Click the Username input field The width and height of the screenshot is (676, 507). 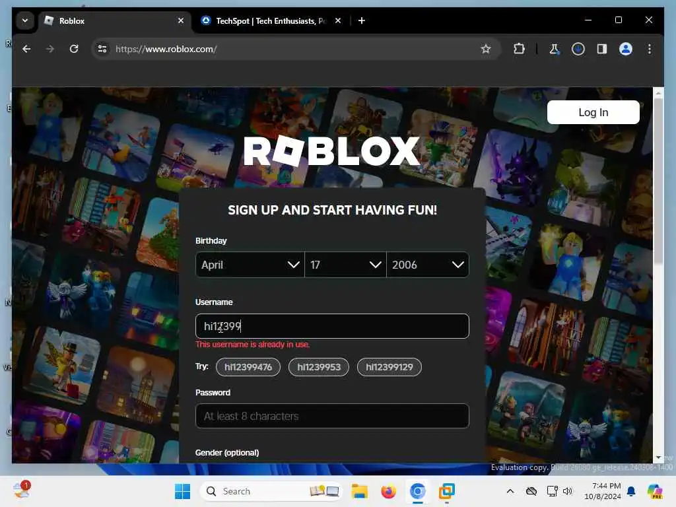click(x=332, y=326)
